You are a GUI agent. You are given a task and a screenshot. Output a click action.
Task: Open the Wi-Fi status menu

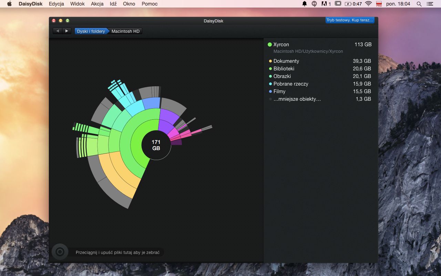tap(369, 4)
